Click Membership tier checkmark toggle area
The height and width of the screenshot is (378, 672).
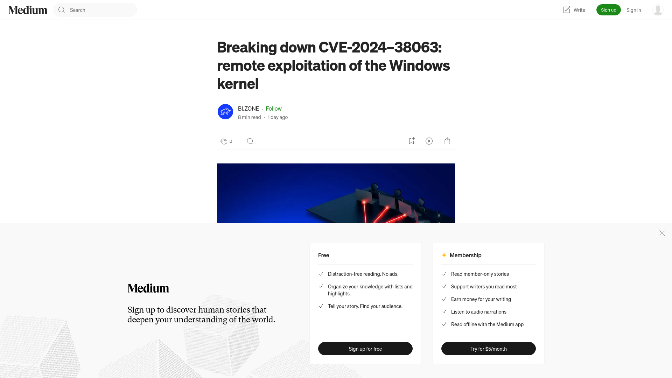pyautogui.click(x=444, y=274)
